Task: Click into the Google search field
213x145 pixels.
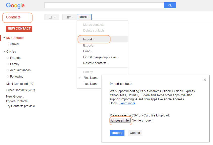Action: (104, 5)
